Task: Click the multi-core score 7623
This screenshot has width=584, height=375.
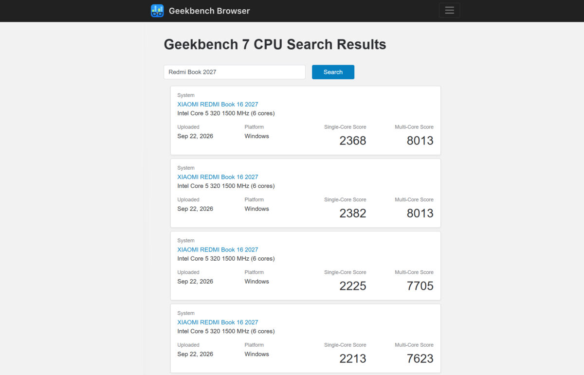Action: pyautogui.click(x=420, y=358)
